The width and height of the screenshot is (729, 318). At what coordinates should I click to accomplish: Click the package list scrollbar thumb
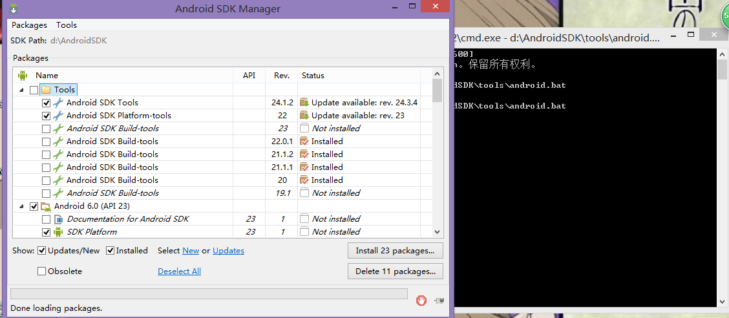(x=437, y=90)
